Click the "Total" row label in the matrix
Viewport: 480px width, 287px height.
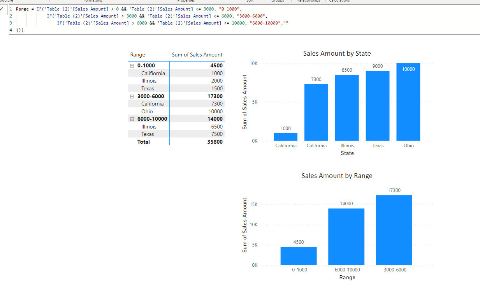tap(144, 142)
